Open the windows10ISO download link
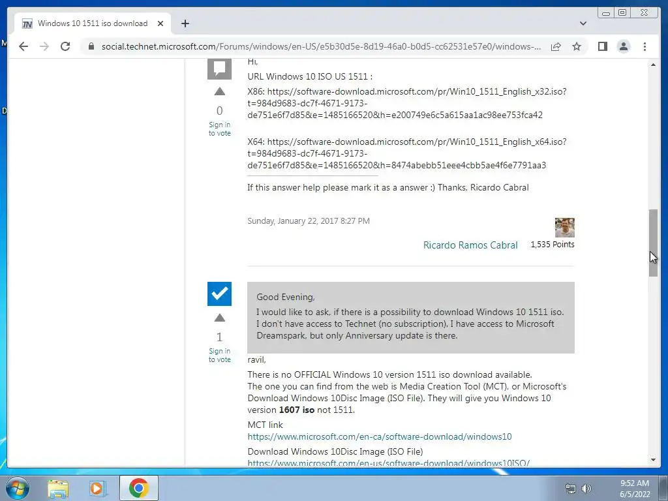The height and width of the screenshot is (501, 668). [x=389, y=463]
